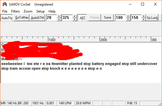Click the Replay button

pos(95,18)
